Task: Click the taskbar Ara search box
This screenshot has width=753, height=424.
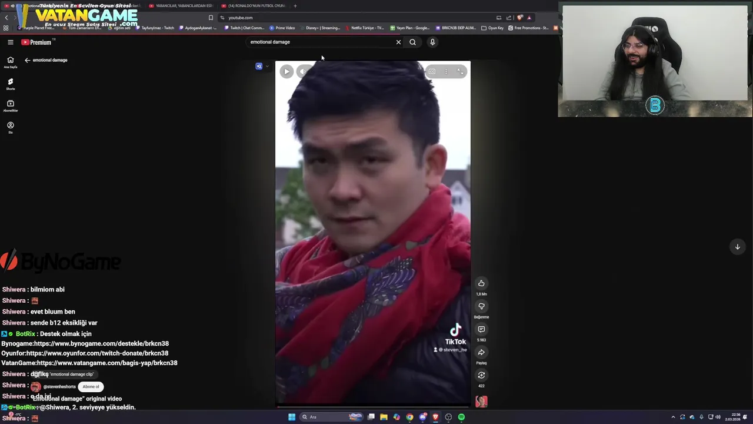Action: click(x=331, y=417)
